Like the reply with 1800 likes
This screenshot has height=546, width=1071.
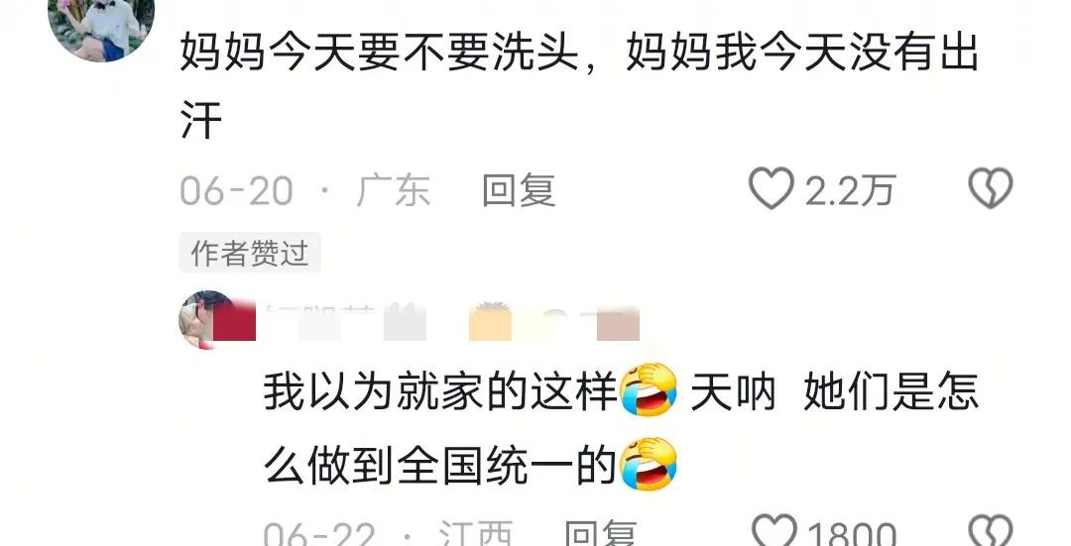773,531
